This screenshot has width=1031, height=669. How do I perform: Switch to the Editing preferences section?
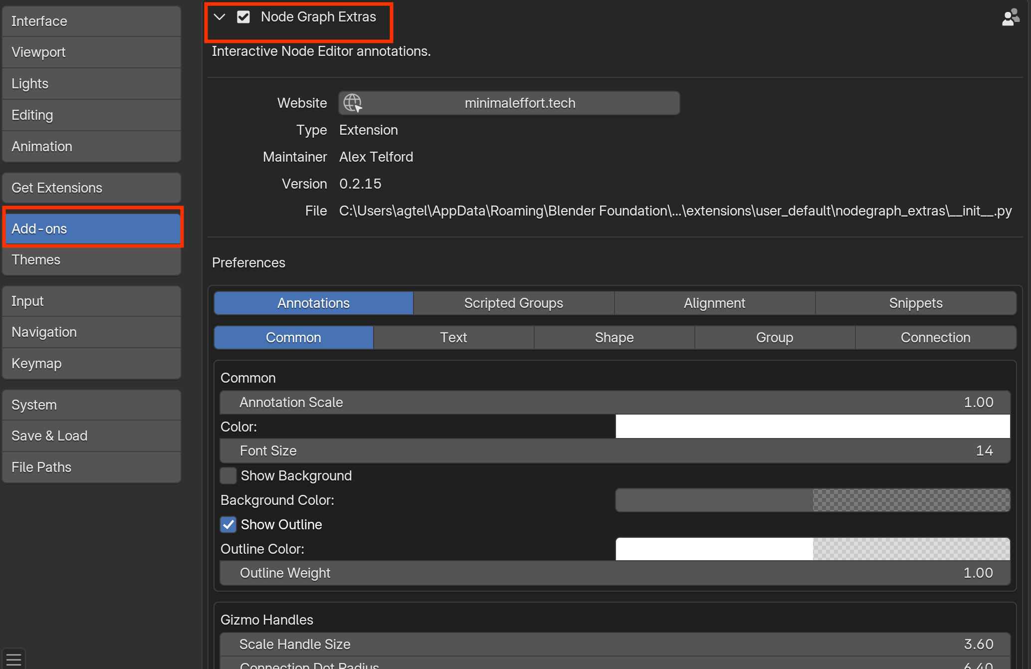coord(92,115)
